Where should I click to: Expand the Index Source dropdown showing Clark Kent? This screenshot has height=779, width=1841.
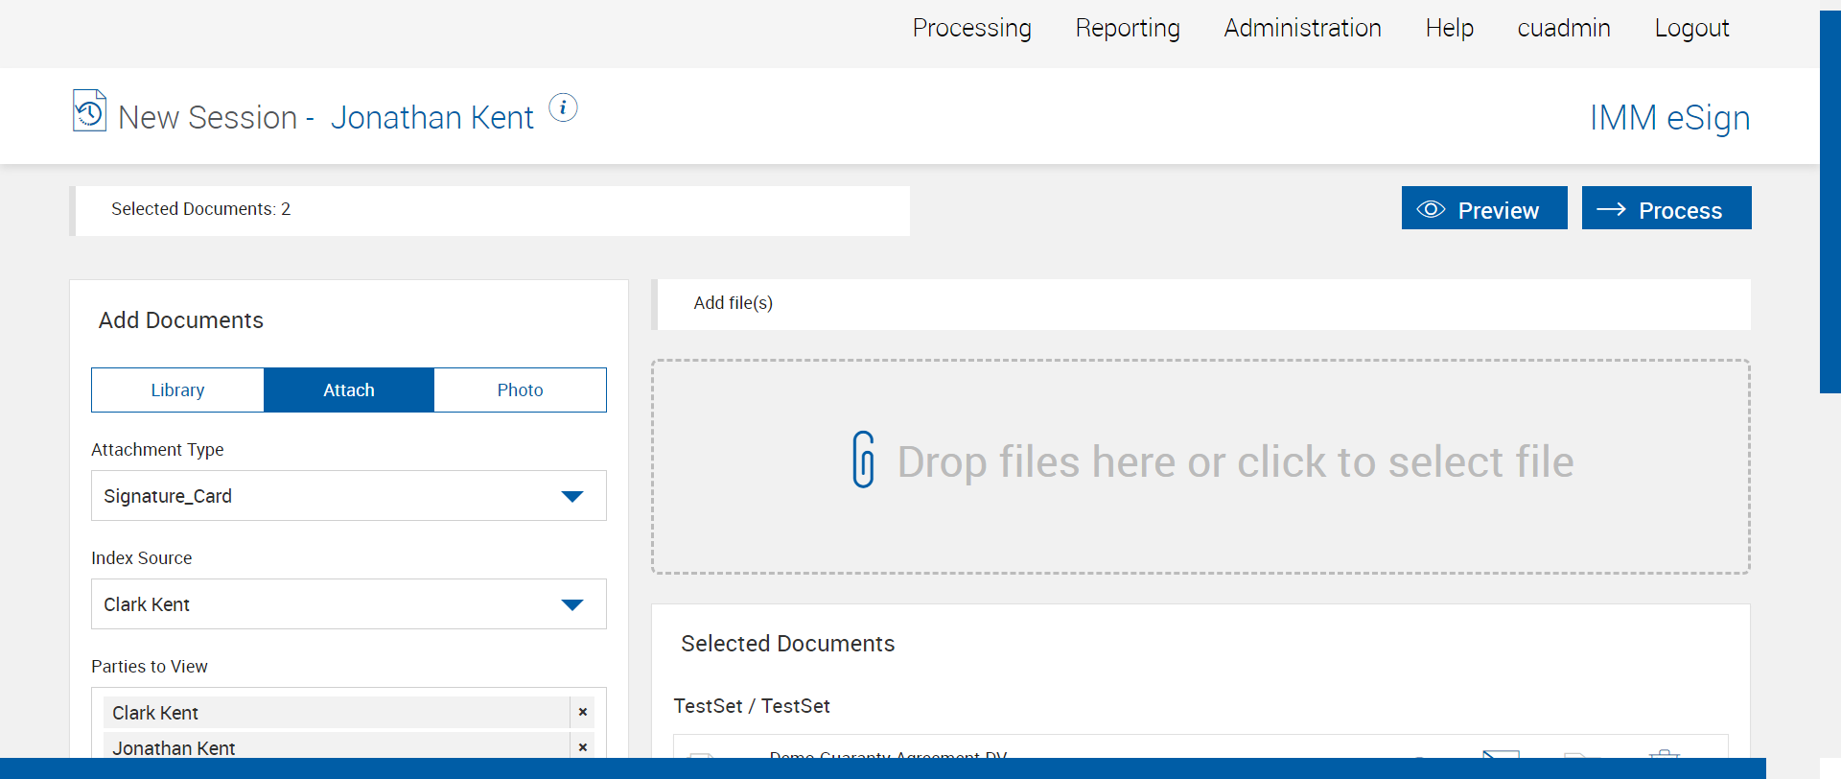point(349,604)
